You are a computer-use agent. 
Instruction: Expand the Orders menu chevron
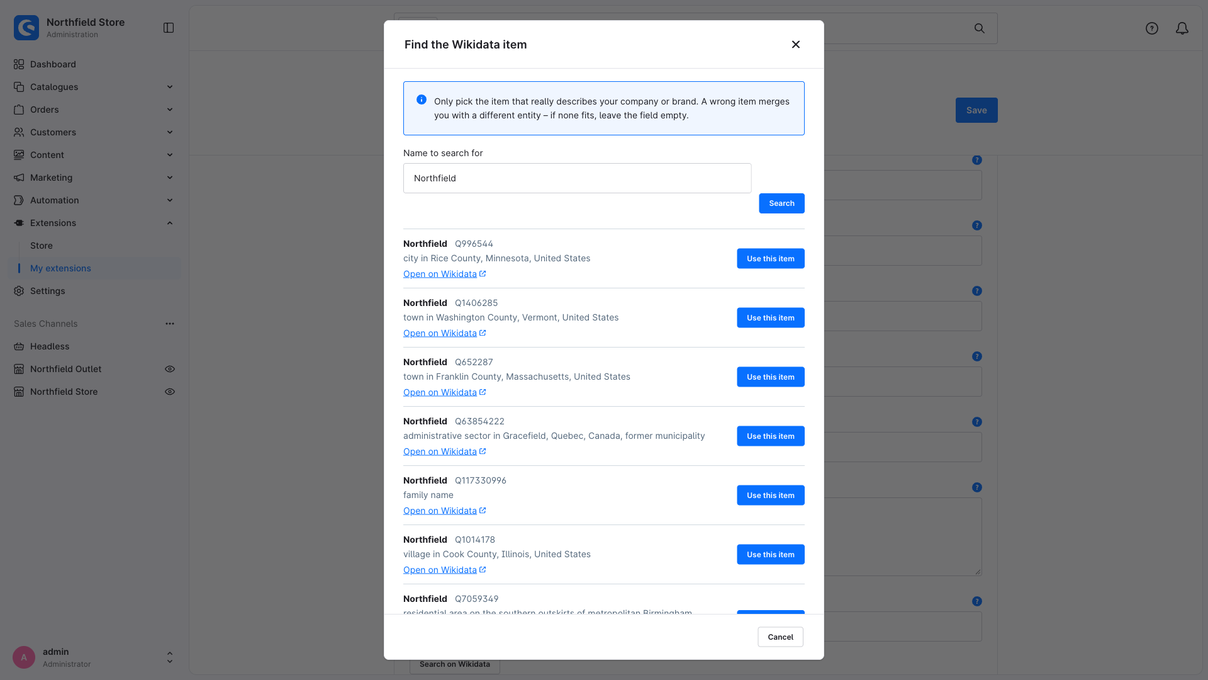coord(170,110)
